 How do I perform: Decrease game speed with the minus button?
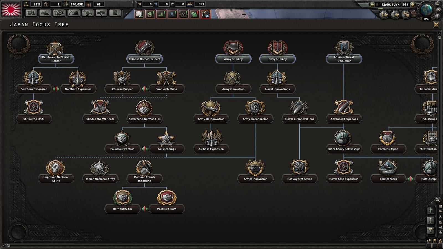click(x=372, y=4)
